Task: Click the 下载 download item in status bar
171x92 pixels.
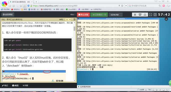Action: [148, 89]
